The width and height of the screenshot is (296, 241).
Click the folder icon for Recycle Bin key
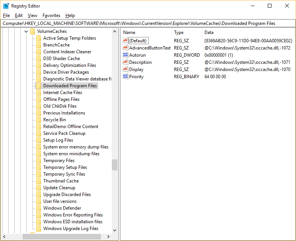click(x=38, y=120)
